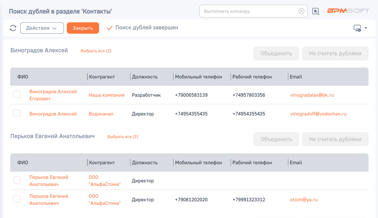378x218 pixels.
Task: Click Не считать дублями for Перьков group
Action: tap(335, 139)
